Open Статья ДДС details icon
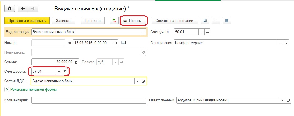The width and height of the screenshot is (294, 116). [143, 81]
